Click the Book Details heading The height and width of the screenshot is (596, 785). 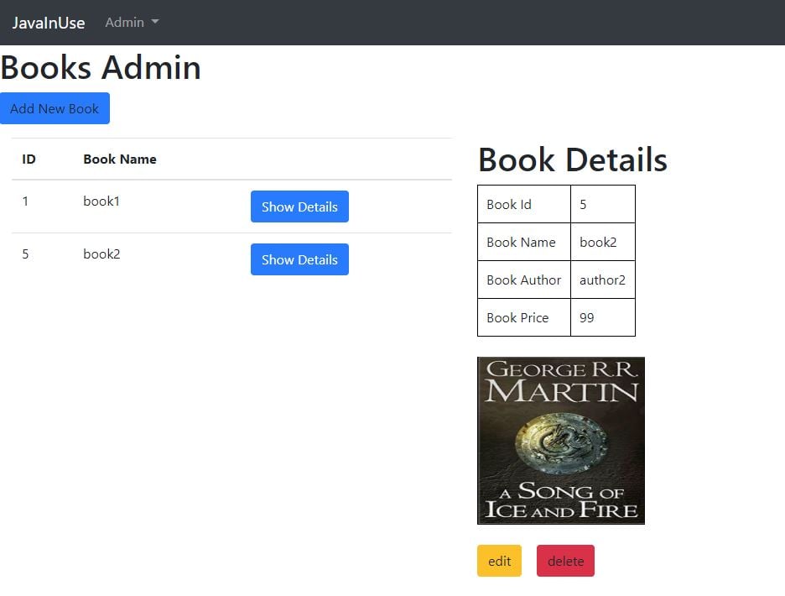tap(572, 159)
